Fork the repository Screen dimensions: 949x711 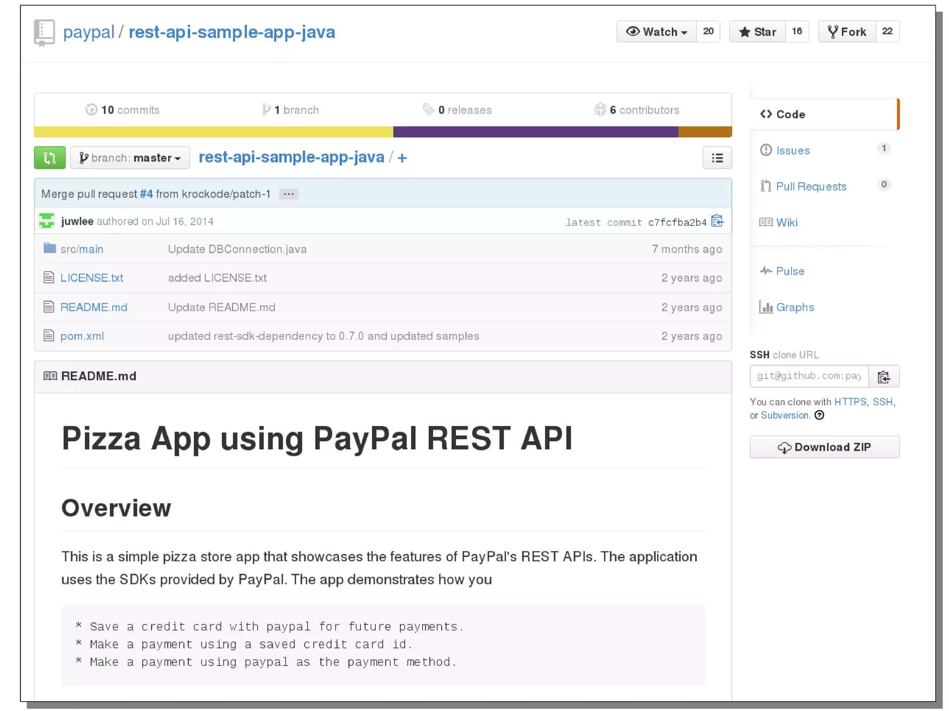click(847, 31)
